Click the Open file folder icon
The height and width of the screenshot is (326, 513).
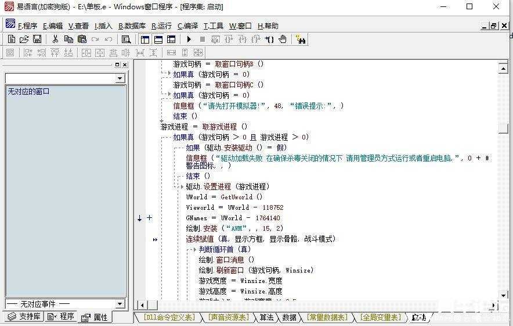tap(24, 40)
